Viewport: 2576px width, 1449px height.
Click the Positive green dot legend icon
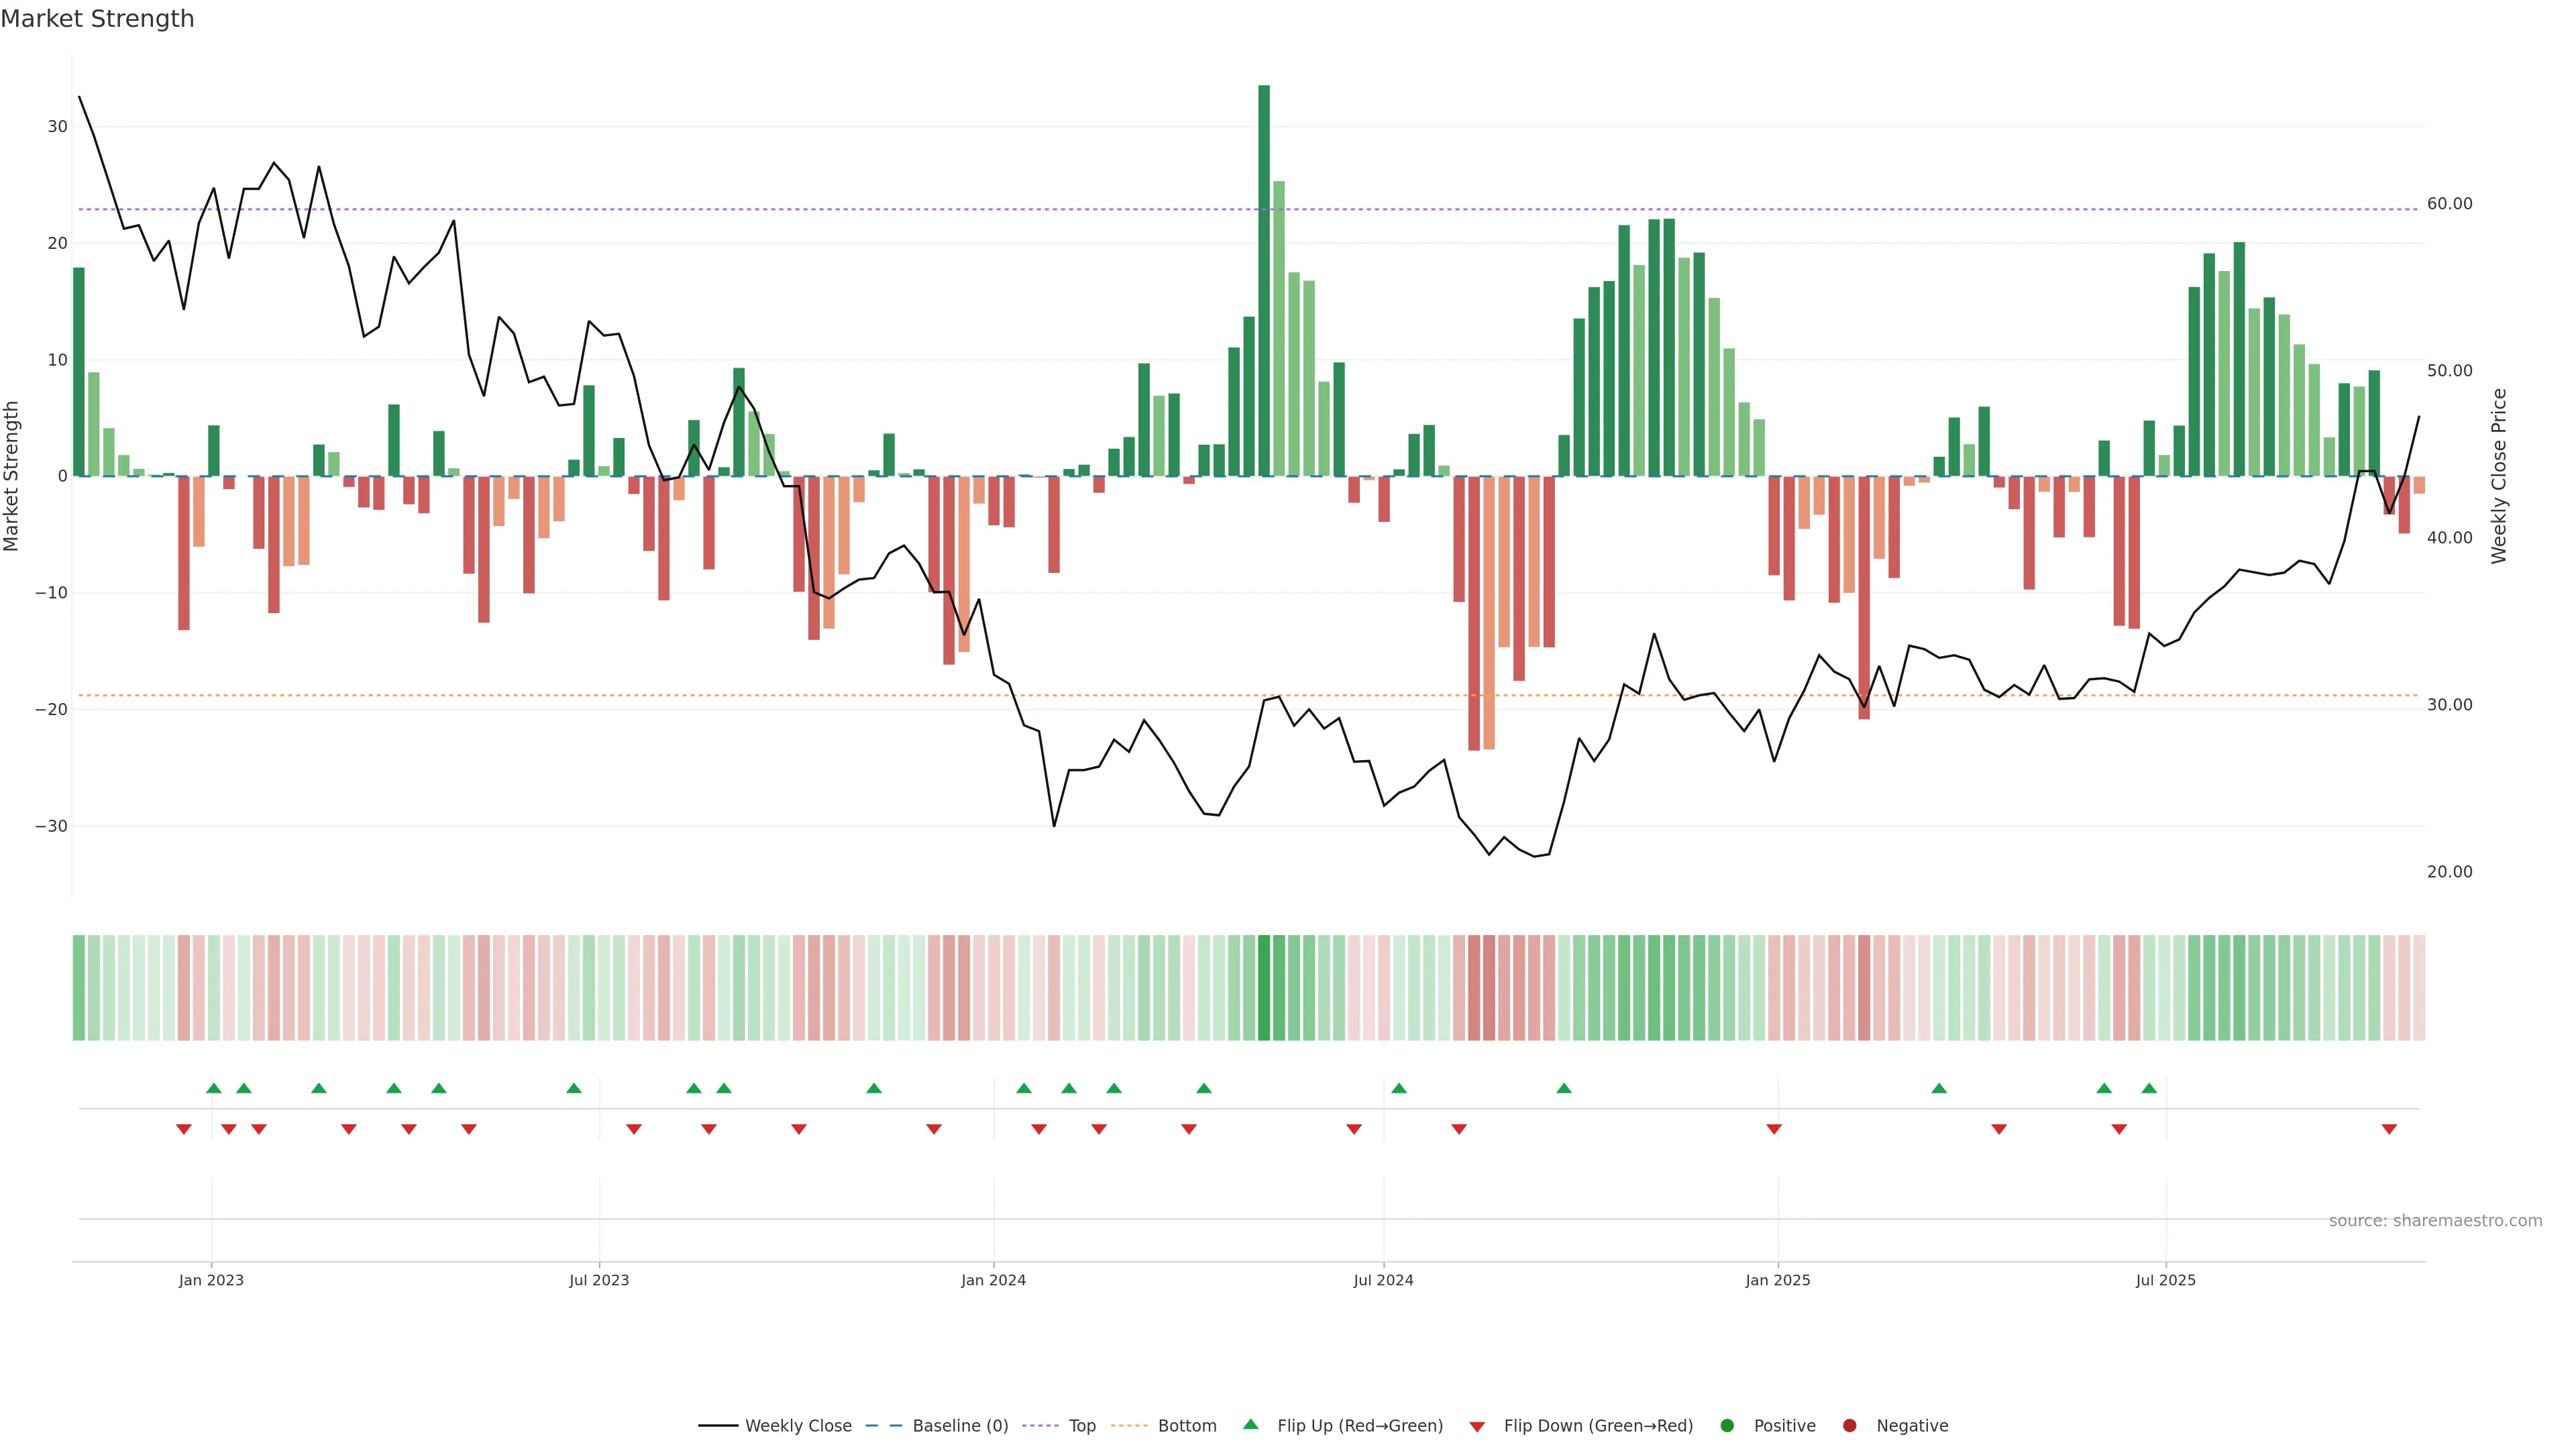point(1727,1425)
